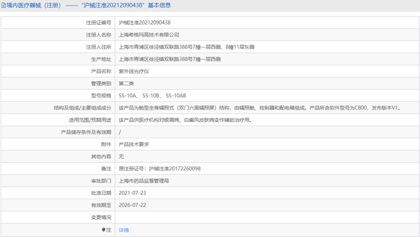Screen dimensions: 420x238
Task: Click the 批准日期 label cell
Action: point(58,193)
